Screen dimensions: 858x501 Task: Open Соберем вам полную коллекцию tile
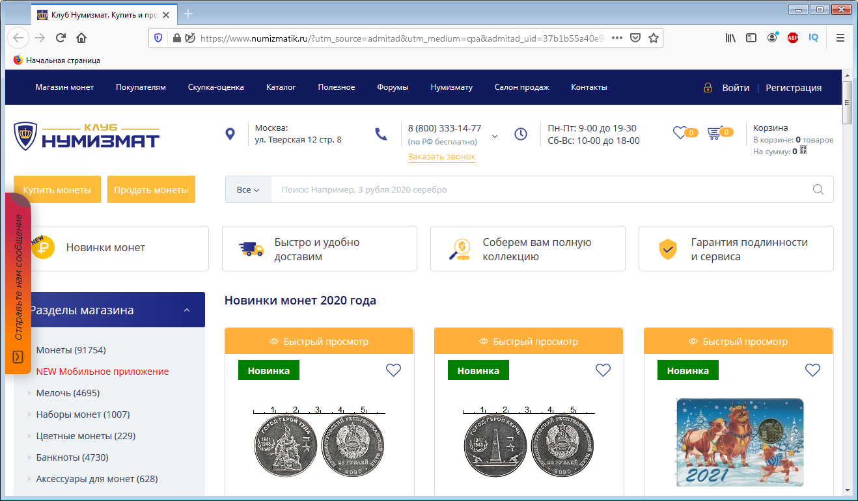click(528, 249)
